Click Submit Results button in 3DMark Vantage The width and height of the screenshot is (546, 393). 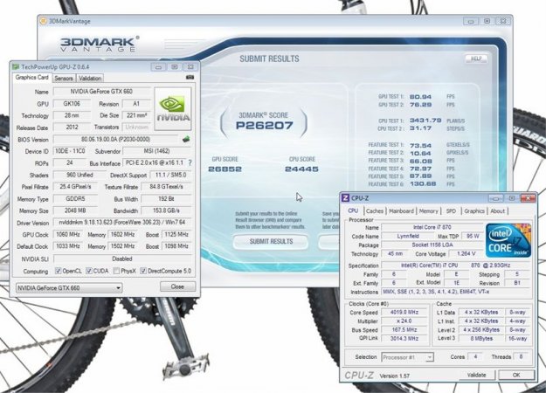point(271,242)
